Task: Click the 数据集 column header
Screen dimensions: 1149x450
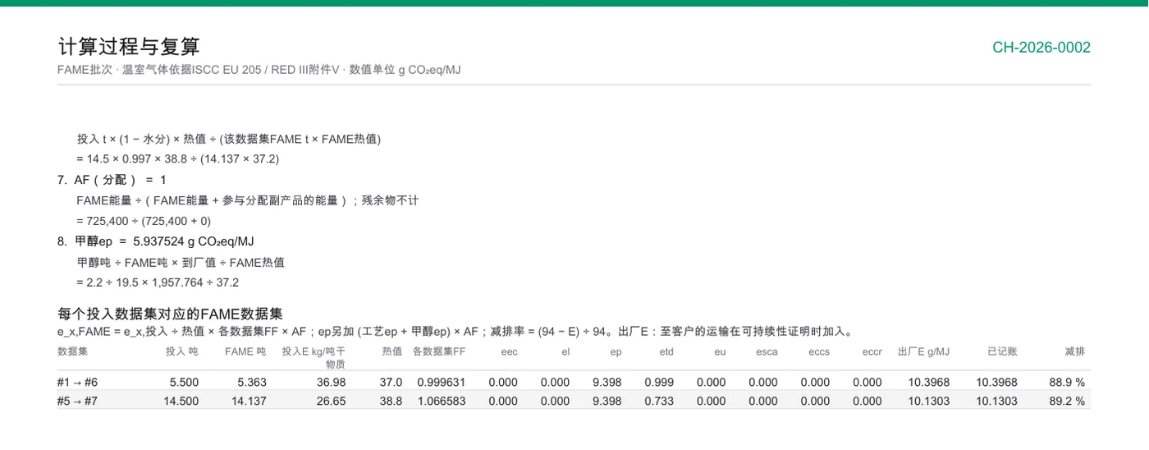Action: [73, 351]
